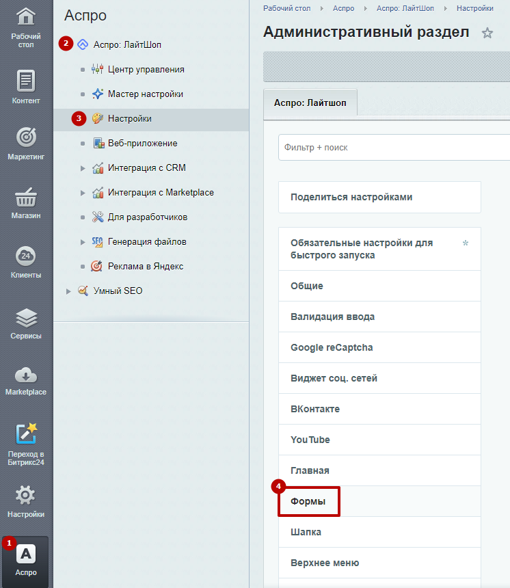Open the Формы settings section

[x=379, y=501]
